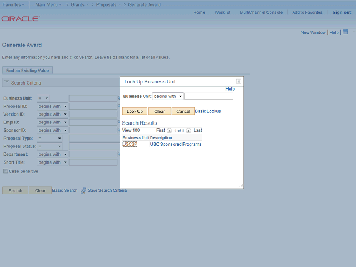Click First in search results navigation

[x=161, y=130]
